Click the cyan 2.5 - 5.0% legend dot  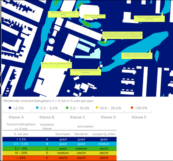pyautogui.click(x=37, y=108)
